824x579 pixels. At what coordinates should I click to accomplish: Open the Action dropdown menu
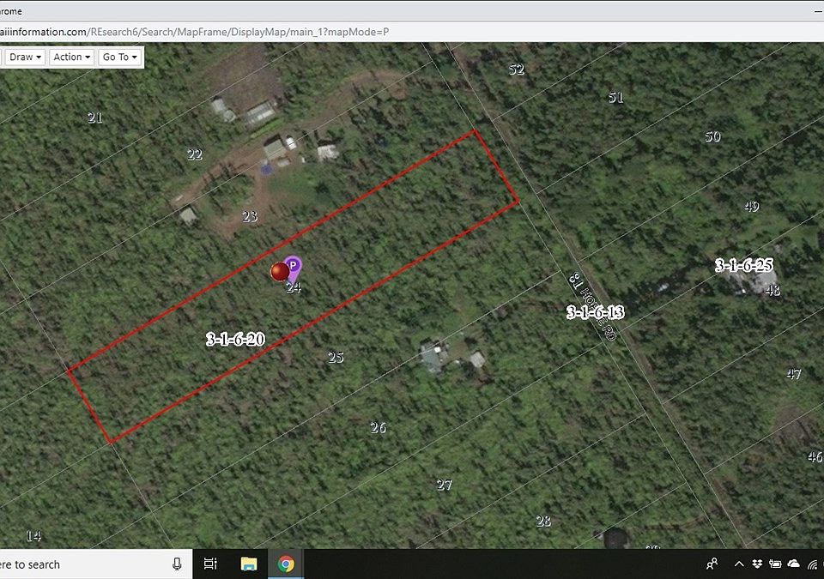(x=72, y=57)
